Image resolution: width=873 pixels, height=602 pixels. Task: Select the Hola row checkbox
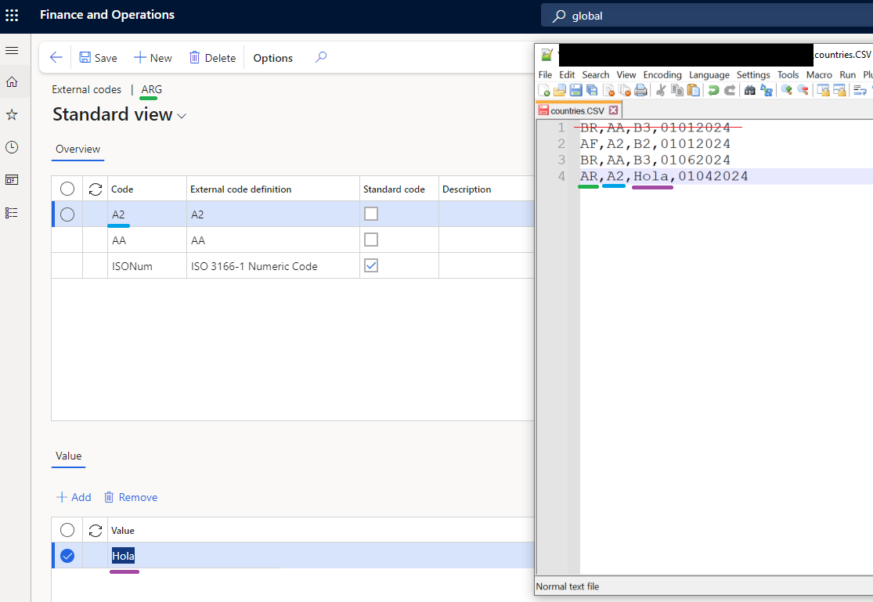(x=67, y=556)
